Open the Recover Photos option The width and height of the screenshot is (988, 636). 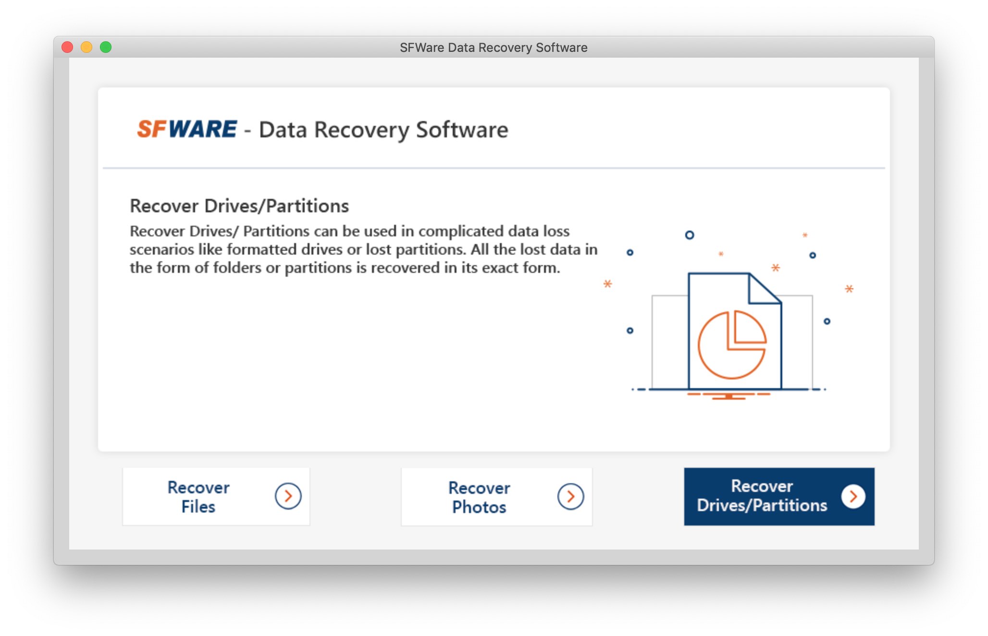pyautogui.click(x=497, y=497)
